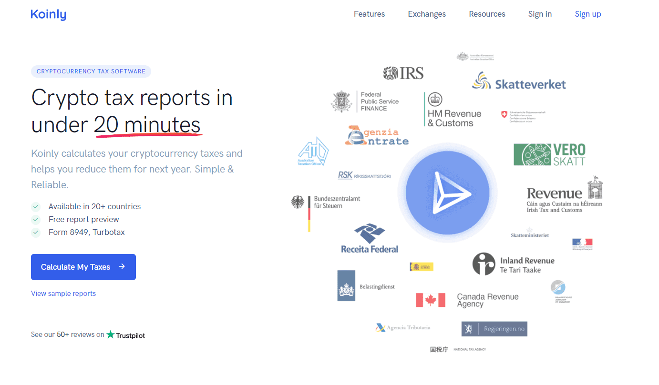This screenshot has height=385, width=659.
Task: Click the text 'Available in 20+ countries'
Action: click(x=94, y=206)
